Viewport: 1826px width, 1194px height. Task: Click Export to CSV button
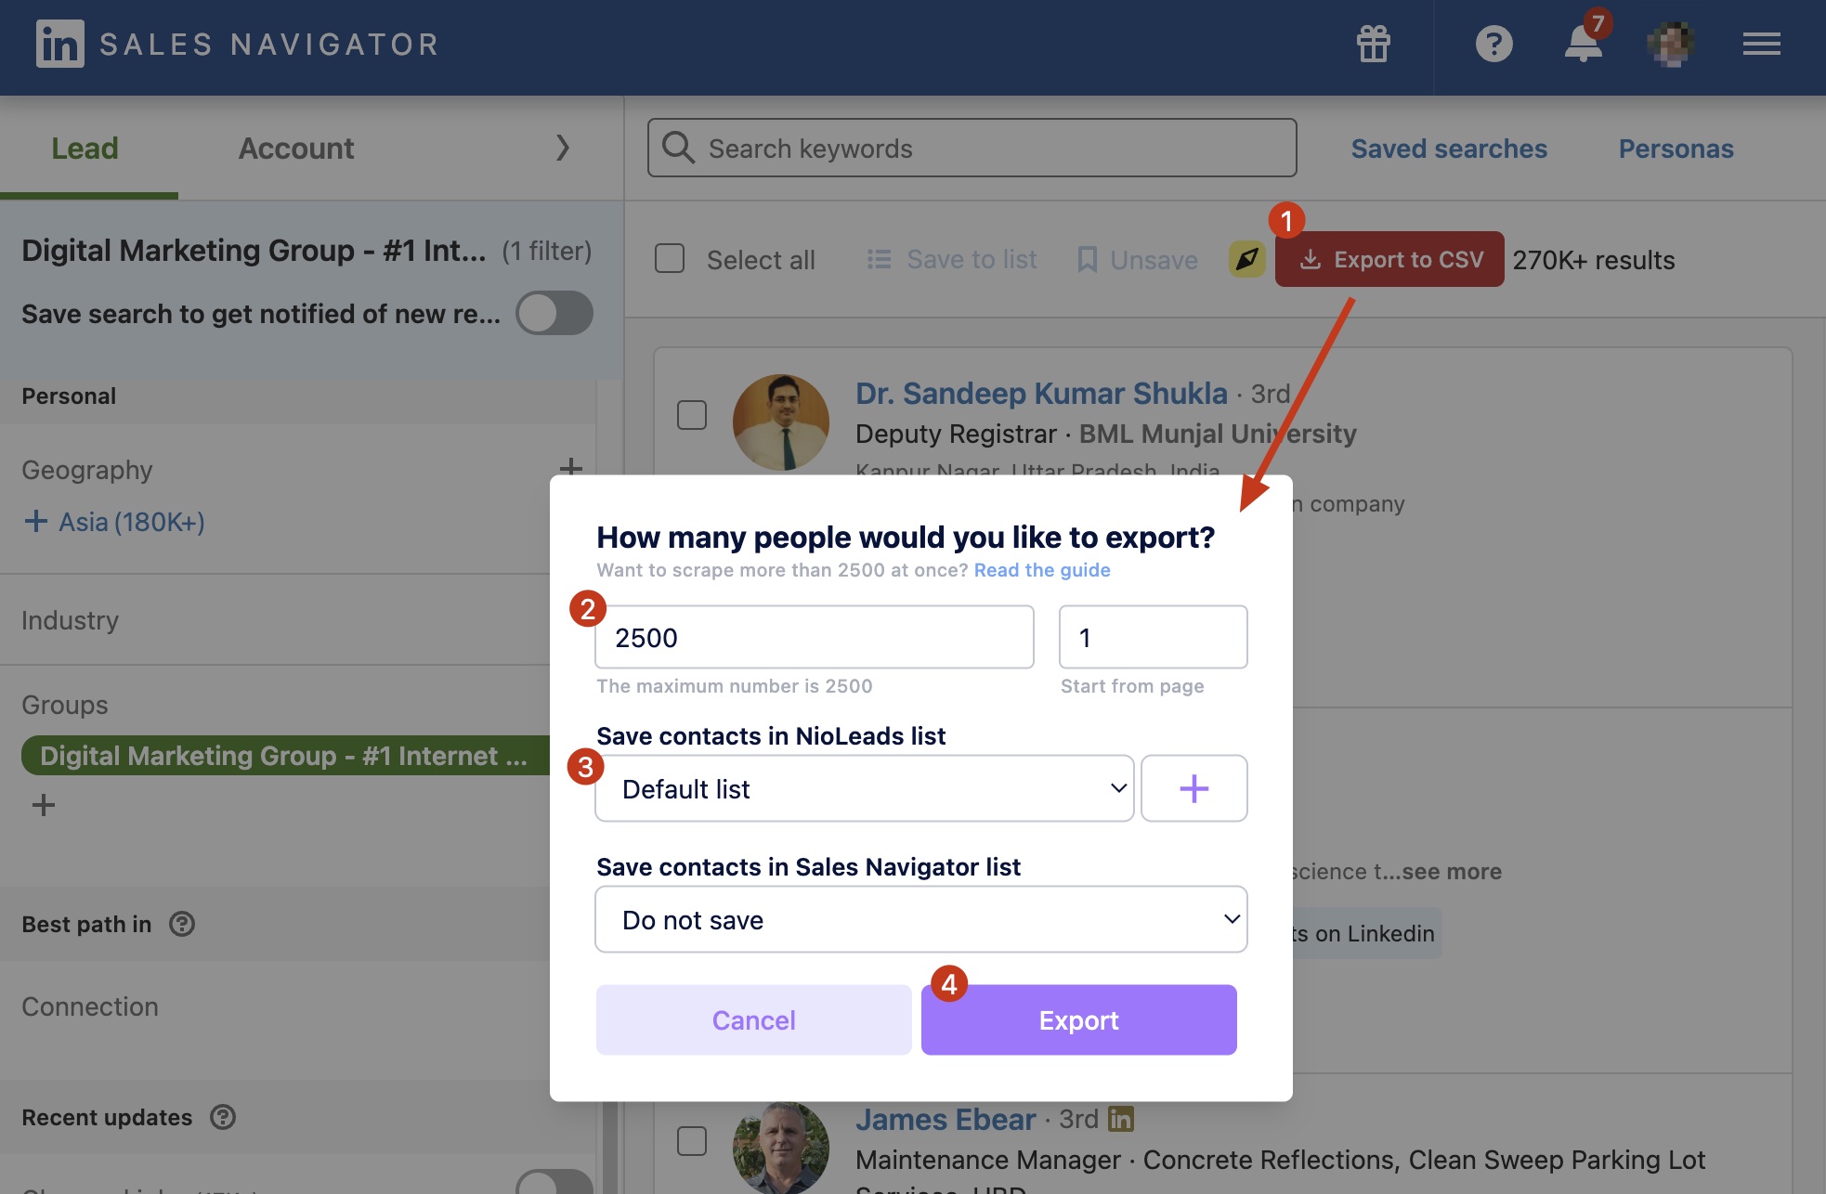pyautogui.click(x=1389, y=259)
